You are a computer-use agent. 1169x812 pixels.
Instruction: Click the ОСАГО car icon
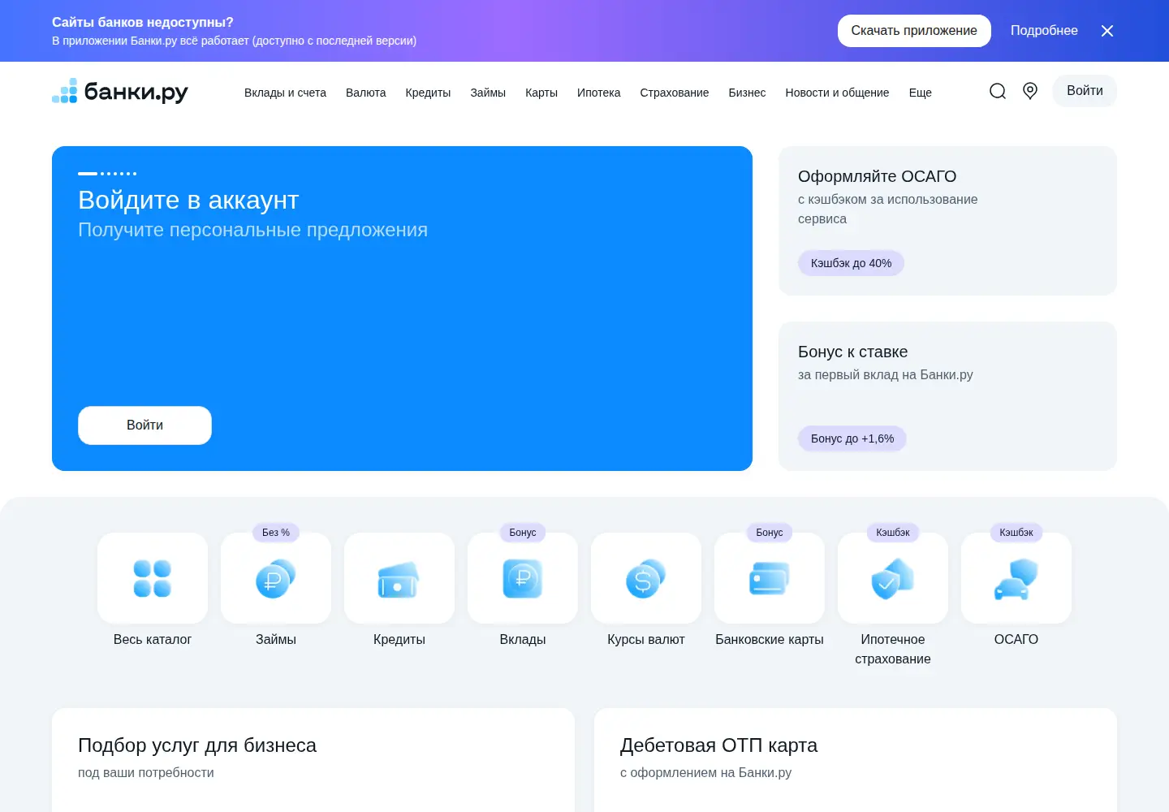1016,578
